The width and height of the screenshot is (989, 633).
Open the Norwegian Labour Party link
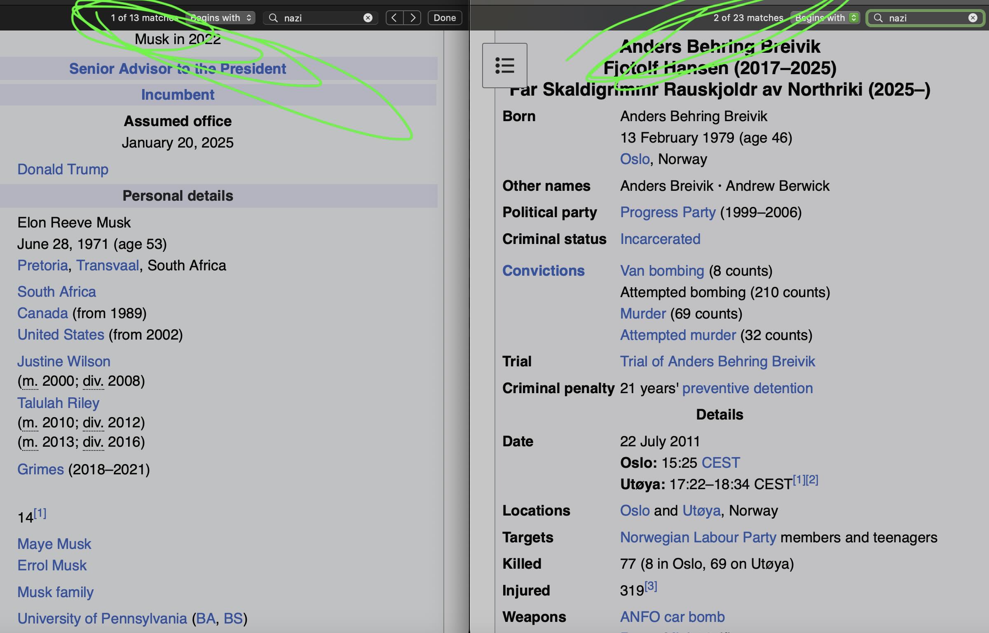[698, 537]
